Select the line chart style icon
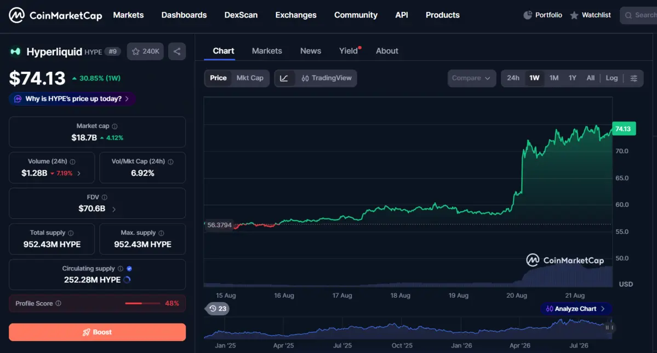 point(284,78)
